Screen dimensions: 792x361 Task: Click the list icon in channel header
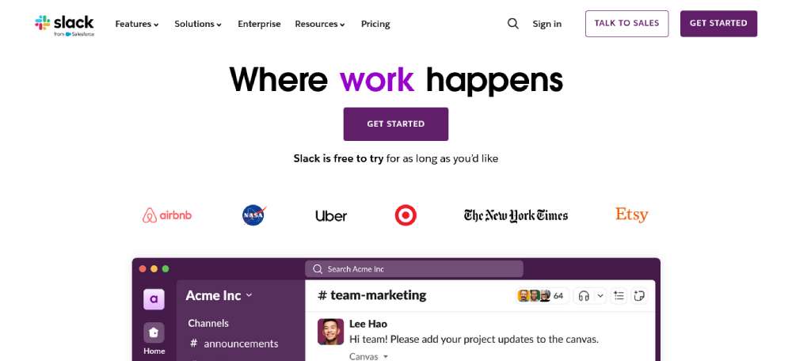click(x=619, y=296)
